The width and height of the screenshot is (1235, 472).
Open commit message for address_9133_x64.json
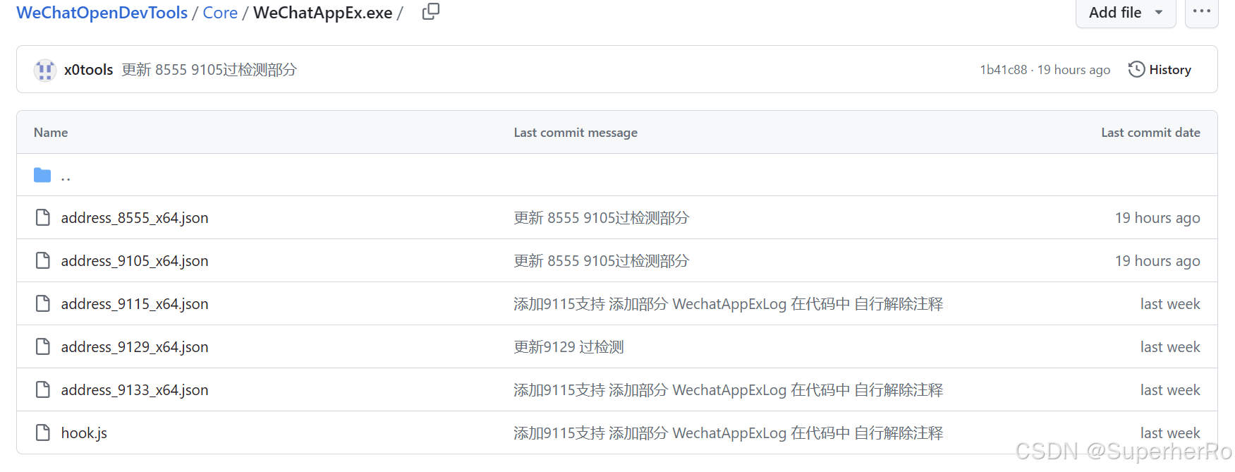(x=729, y=390)
